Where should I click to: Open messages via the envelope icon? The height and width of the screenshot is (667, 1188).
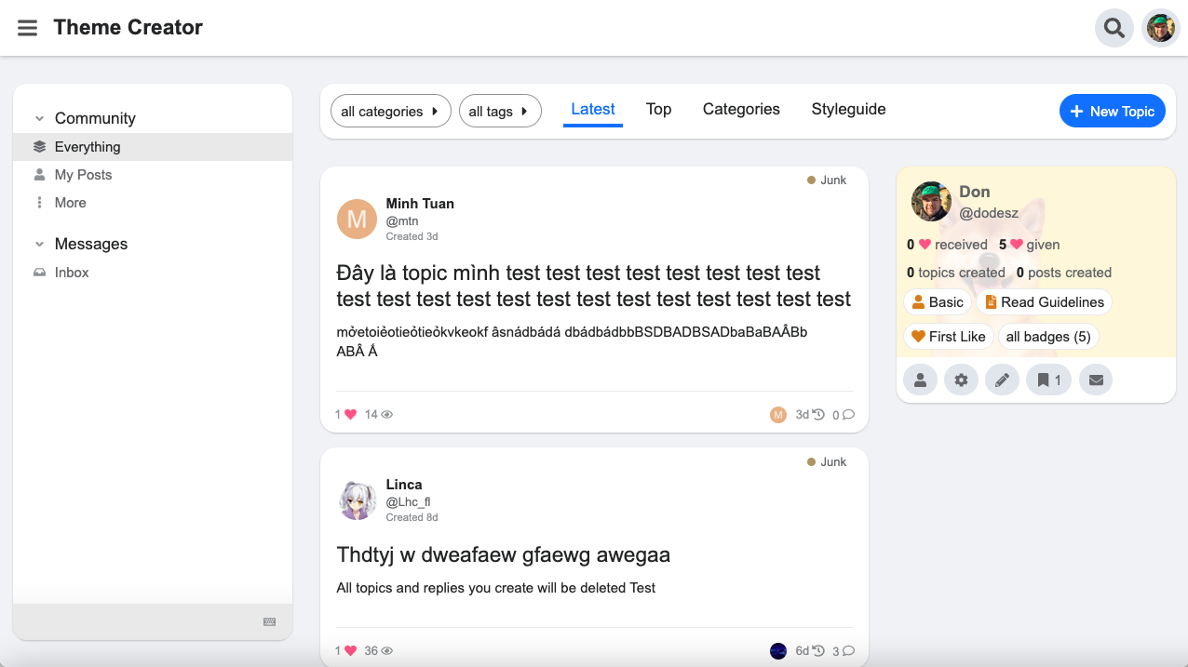(x=1096, y=380)
